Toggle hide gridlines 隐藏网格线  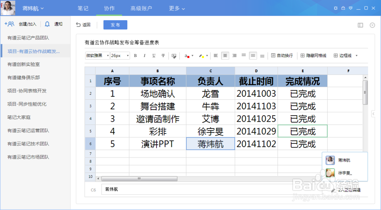click(313, 56)
